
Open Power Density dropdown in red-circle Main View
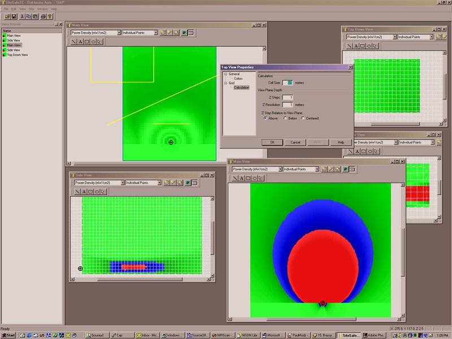coord(280,169)
